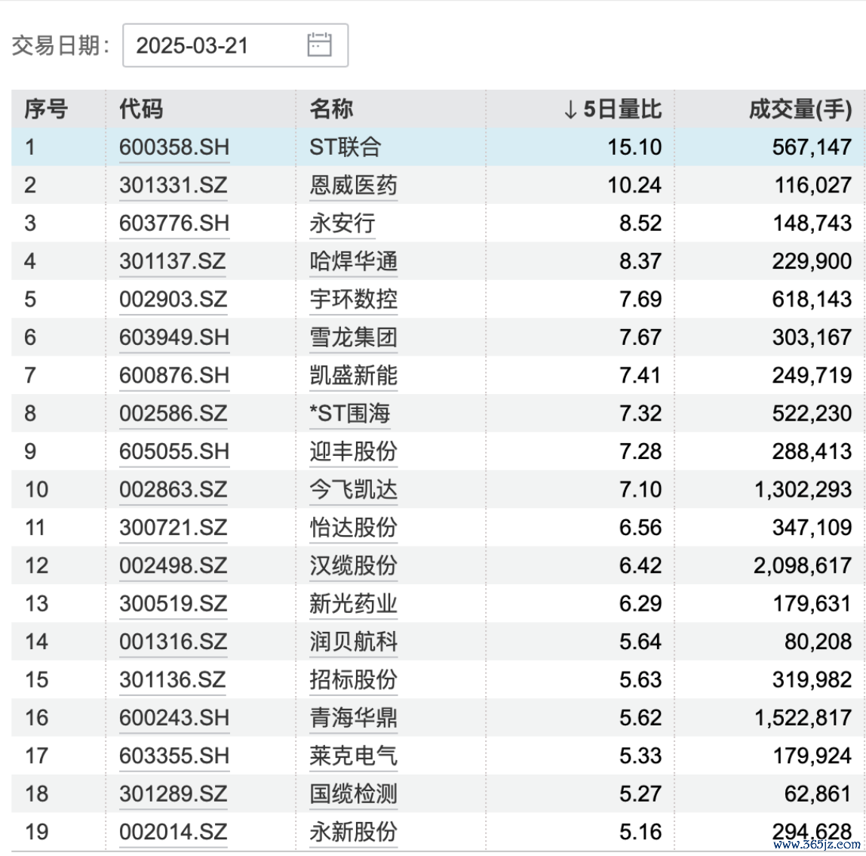
Task: Click the 成交量(手) column header
Action: coord(800,109)
